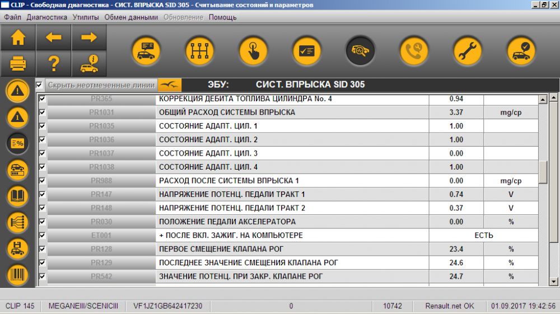Open the vehicle message report icon

(146, 51)
